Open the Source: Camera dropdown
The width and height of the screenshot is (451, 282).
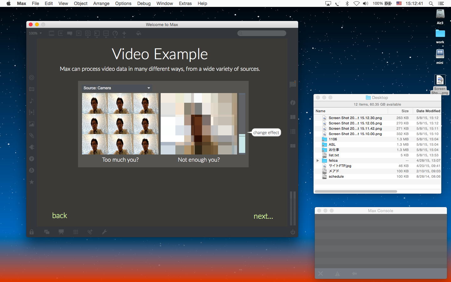tap(117, 88)
